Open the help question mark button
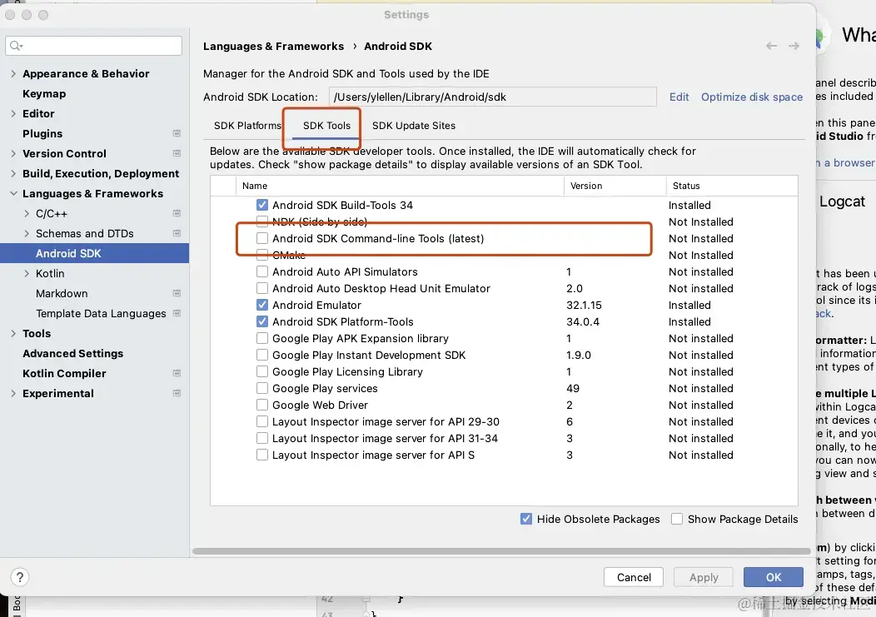The image size is (876, 617). click(x=19, y=577)
